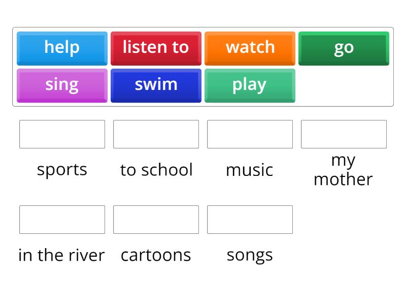Select the teal "play" tile
Viewport: 406px width, 305px height.
coord(250,85)
